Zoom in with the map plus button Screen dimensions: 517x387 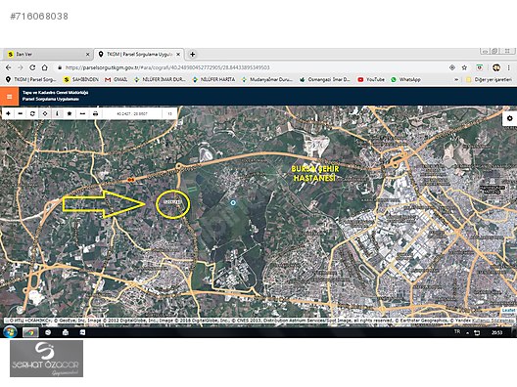(8, 113)
